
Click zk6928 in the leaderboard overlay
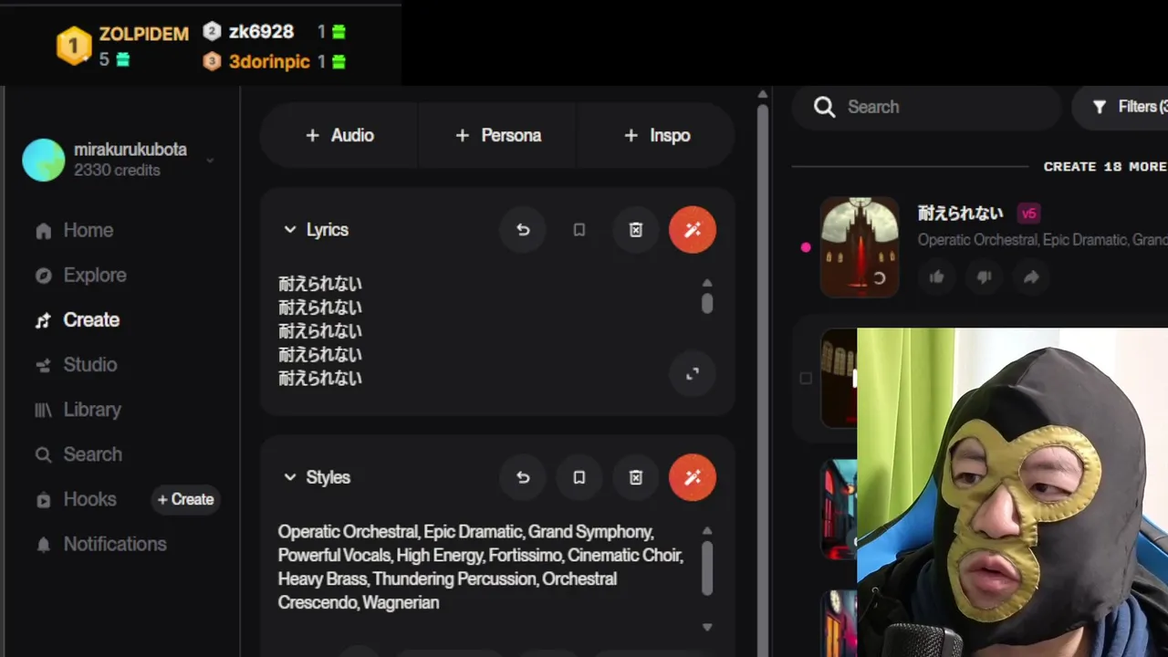point(261,32)
